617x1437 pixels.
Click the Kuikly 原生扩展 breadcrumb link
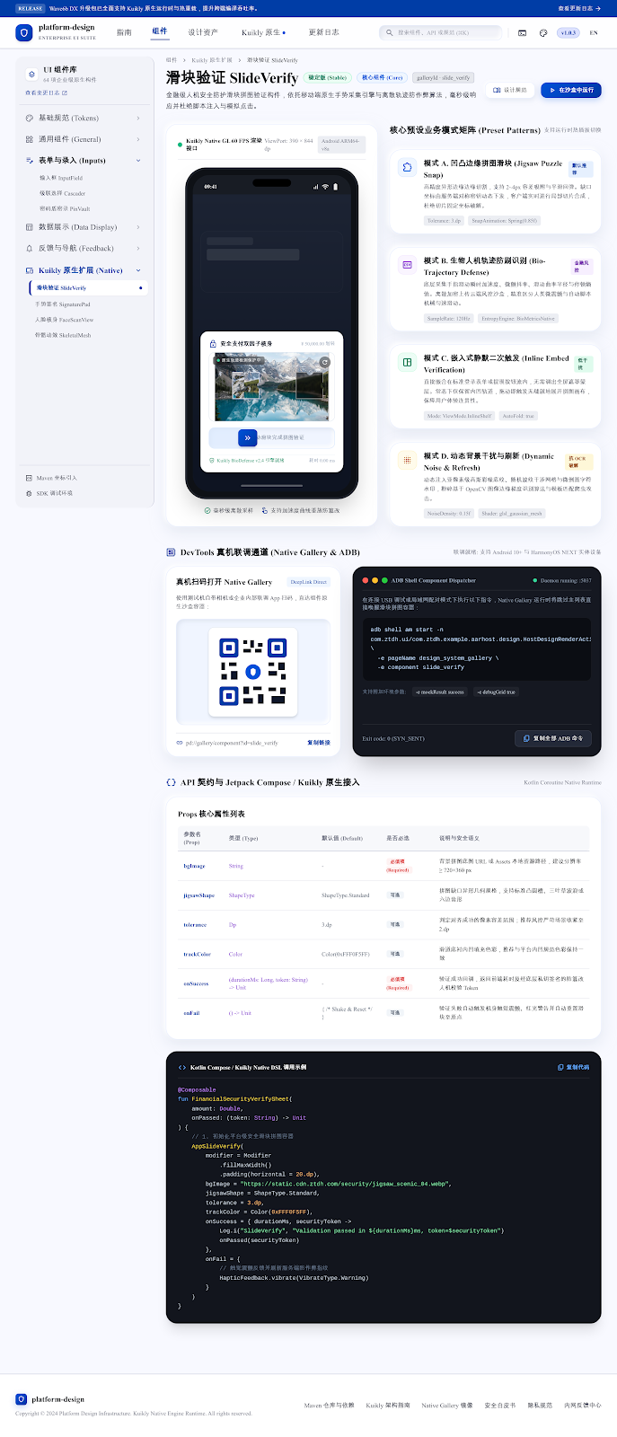pyautogui.click(x=212, y=60)
